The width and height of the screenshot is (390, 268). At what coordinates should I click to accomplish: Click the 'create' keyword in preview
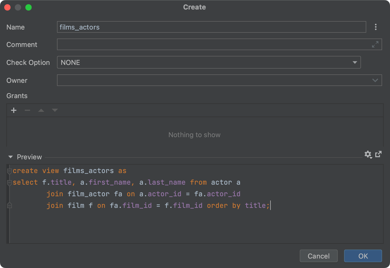click(x=25, y=171)
